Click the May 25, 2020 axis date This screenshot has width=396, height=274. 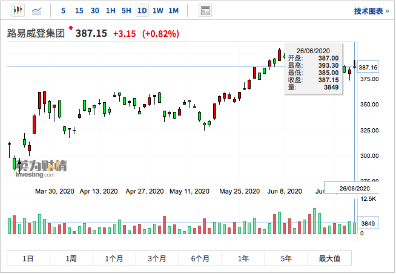[239, 191]
